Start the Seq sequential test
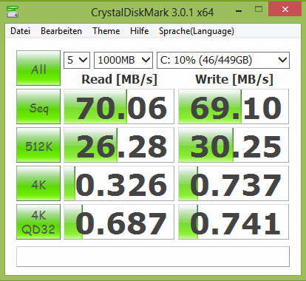Viewport: 306px width, 281px height. 38,106
